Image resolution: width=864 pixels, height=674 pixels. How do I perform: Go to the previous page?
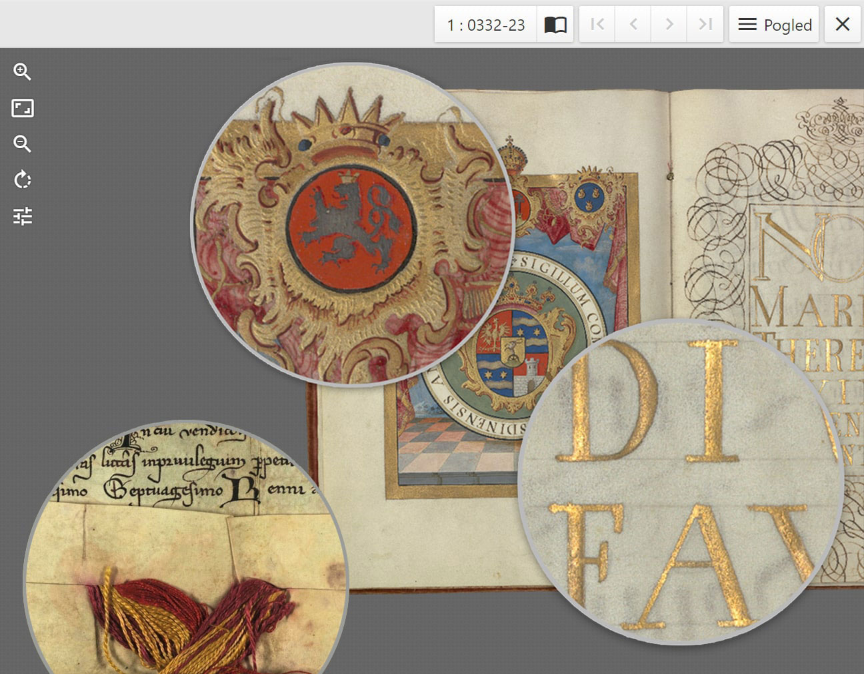[x=633, y=25]
